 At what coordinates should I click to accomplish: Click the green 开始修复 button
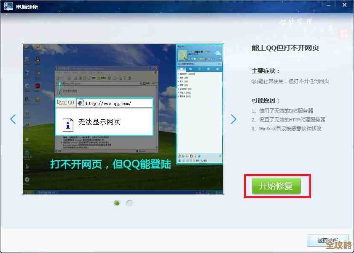point(277,186)
